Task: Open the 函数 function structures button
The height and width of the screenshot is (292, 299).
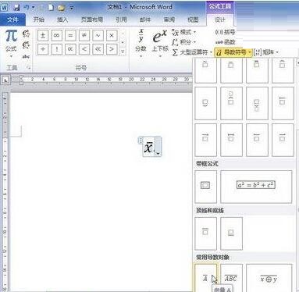Action: 226,42
